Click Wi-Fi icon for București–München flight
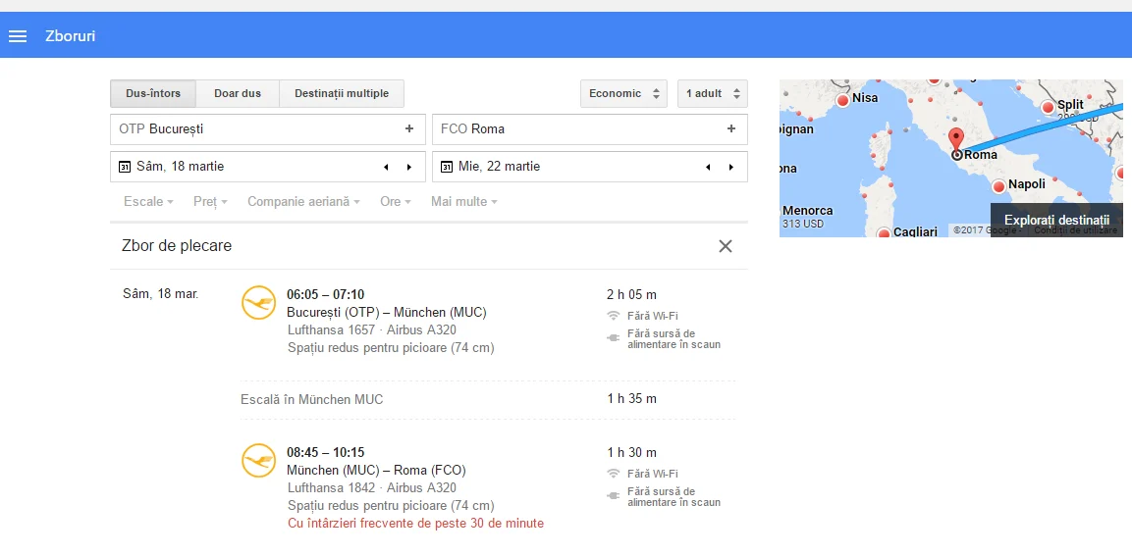This screenshot has width=1132, height=556. coord(614,315)
